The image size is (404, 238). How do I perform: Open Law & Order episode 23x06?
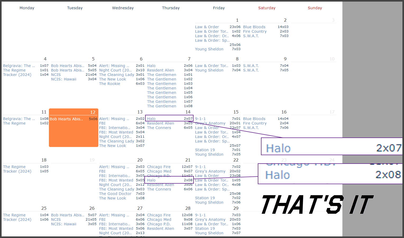207,27
